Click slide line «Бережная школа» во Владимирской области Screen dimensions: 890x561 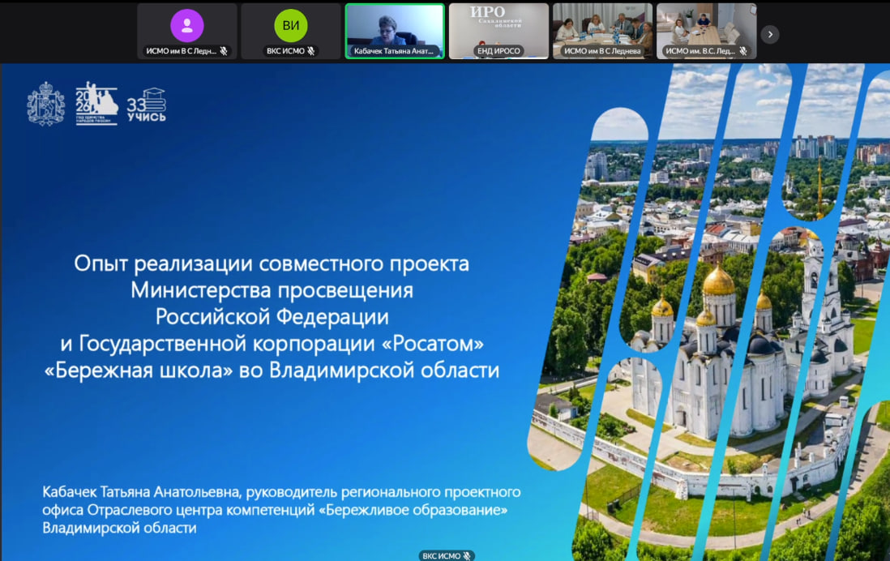click(x=272, y=370)
